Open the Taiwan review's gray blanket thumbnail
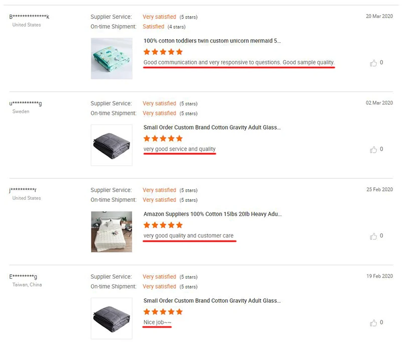Viewport: 402px width, 351px height. [x=112, y=318]
